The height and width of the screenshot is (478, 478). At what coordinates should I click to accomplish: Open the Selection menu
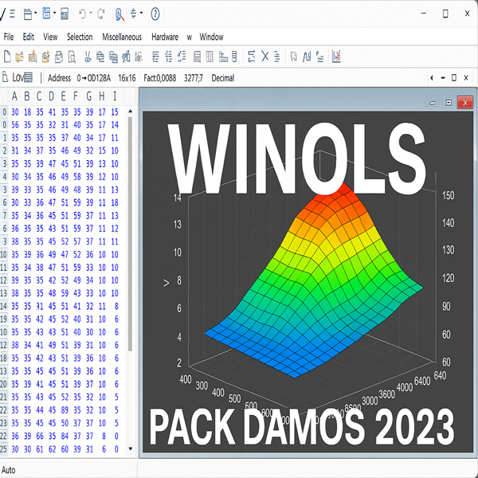[x=80, y=37]
